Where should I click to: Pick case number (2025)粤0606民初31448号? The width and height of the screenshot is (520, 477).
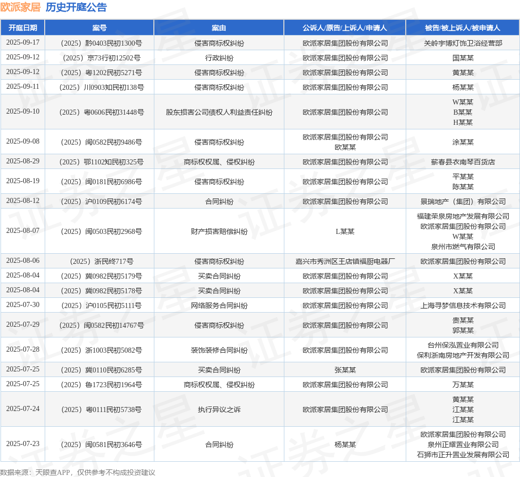(100, 112)
